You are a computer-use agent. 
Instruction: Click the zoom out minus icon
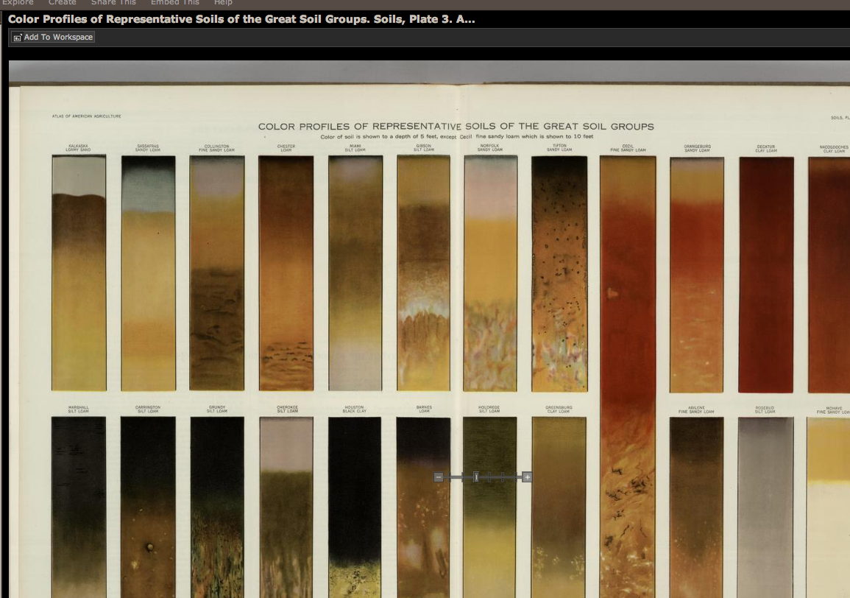(x=439, y=477)
